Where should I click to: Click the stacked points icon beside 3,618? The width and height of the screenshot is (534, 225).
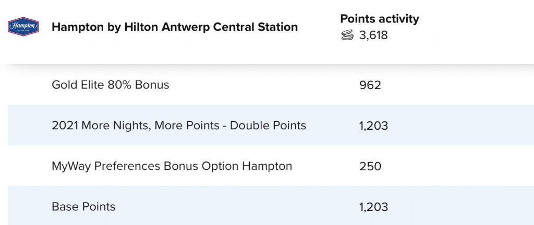coord(347,35)
